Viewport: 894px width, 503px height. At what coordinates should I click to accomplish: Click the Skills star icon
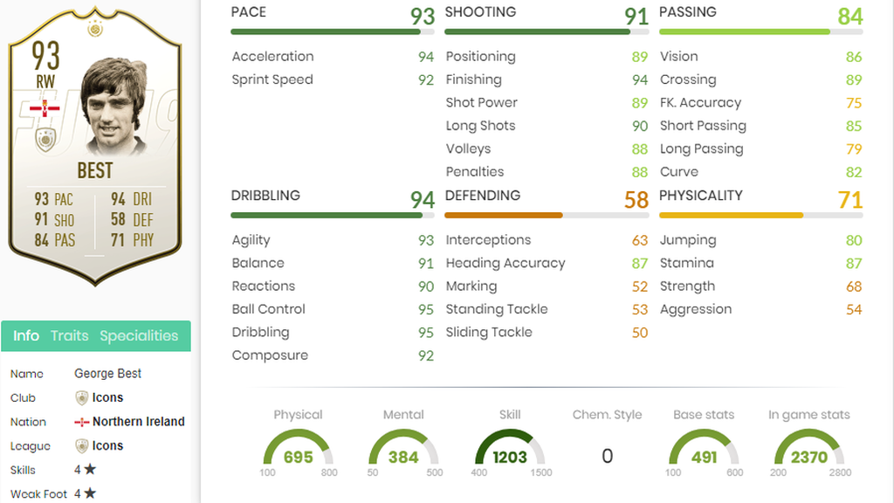click(x=90, y=469)
